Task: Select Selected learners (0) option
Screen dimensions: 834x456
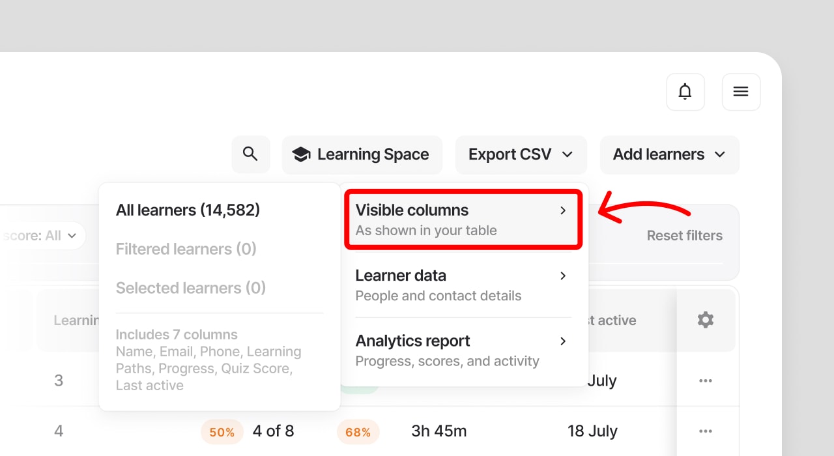Action: 191,288
